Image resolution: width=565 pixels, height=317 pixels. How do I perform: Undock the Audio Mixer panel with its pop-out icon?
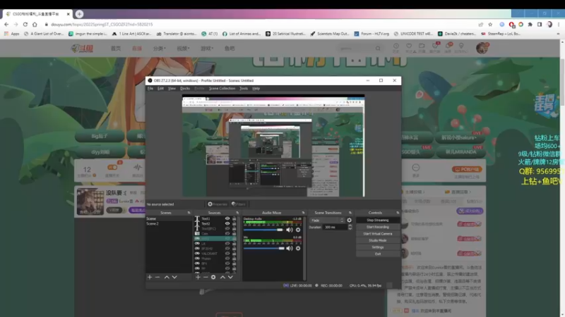[303, 213]
